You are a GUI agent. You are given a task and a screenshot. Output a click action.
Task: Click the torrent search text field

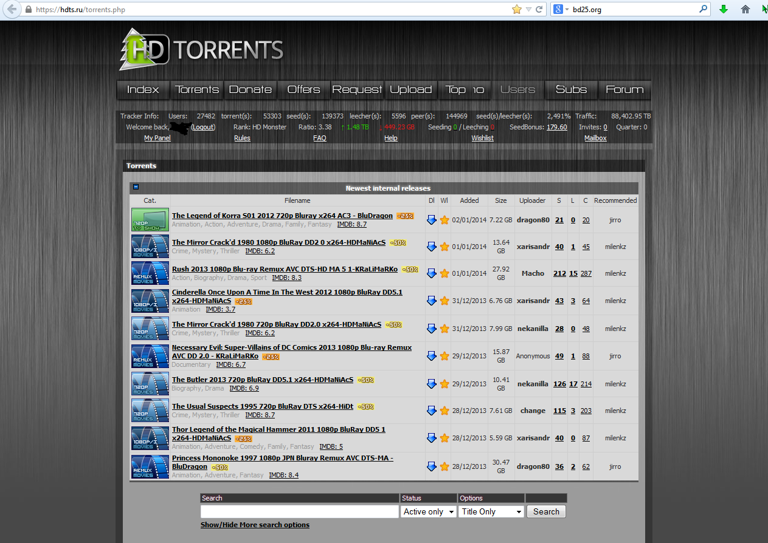point(300,511)
